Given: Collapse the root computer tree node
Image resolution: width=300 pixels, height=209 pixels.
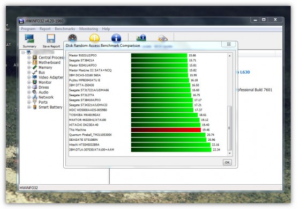Looking at the screenshot, I should click(23, 53).
